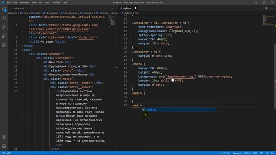Open the Source Control view
Viewport: 276px width, 155px height.
pos(4,27)
